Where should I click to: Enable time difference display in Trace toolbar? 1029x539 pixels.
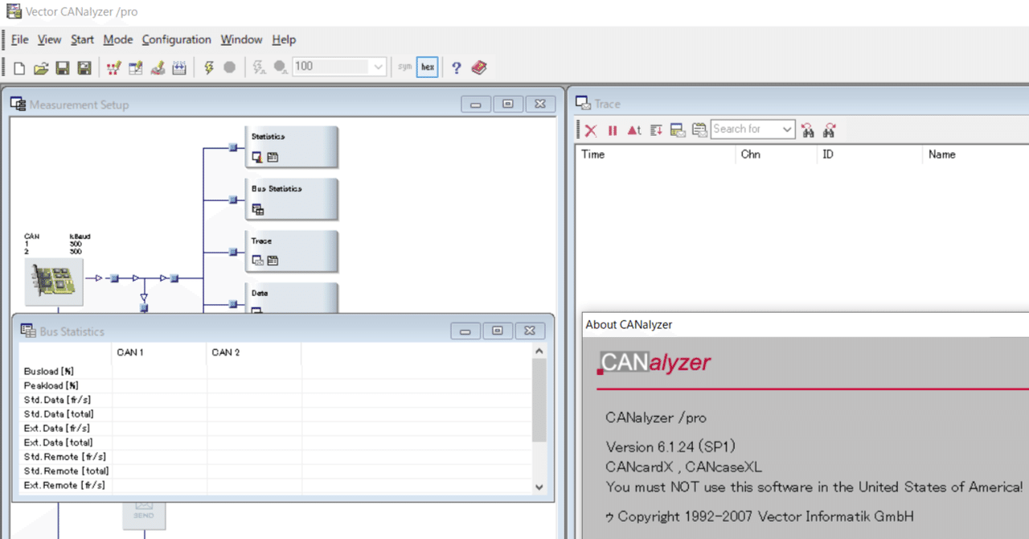coord(634,130)
